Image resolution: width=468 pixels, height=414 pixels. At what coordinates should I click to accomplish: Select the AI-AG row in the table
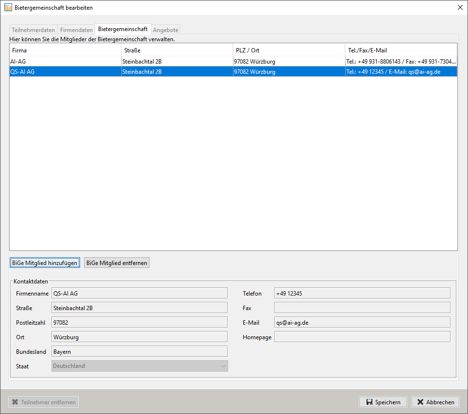click(x=233, y=62)
